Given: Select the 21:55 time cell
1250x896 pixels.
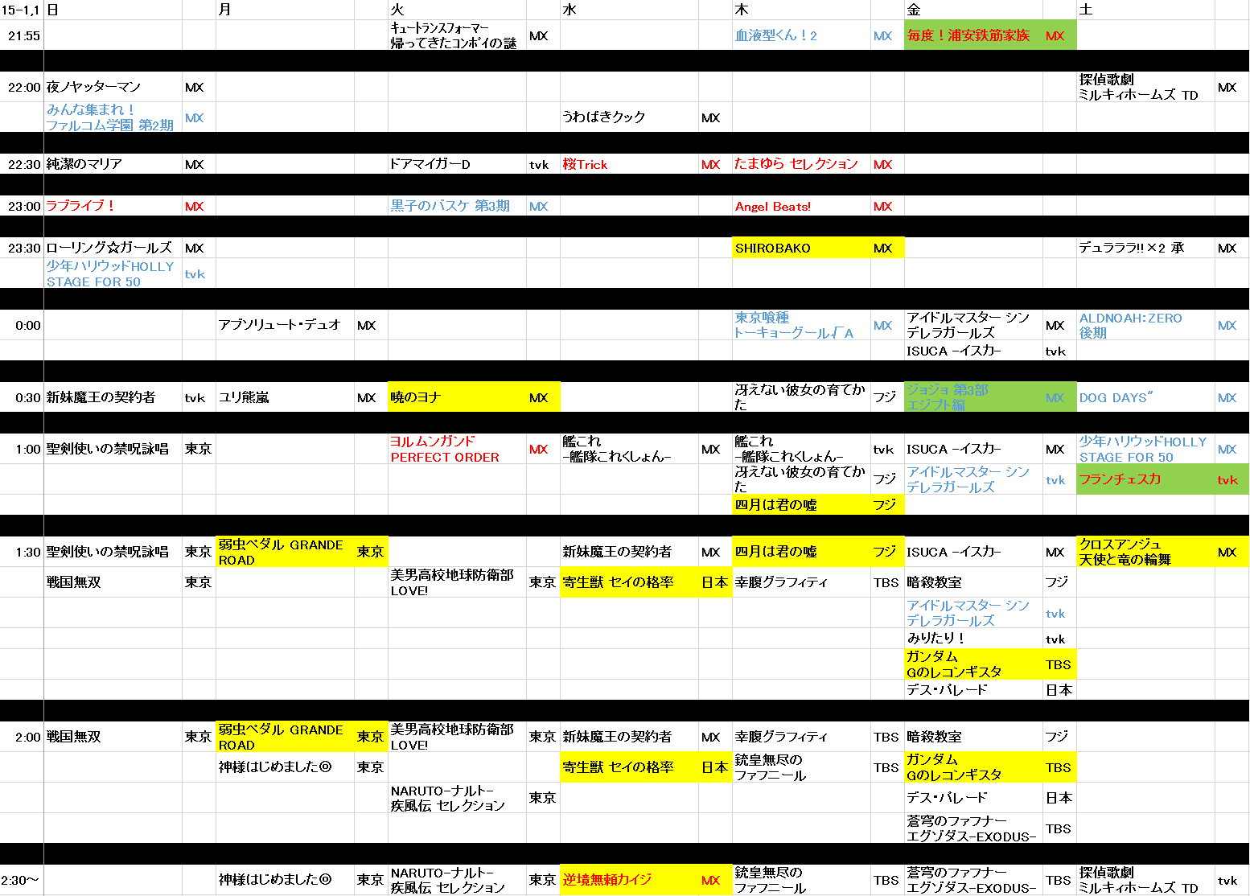Looking at the screenshot, I should pos(22,35).
